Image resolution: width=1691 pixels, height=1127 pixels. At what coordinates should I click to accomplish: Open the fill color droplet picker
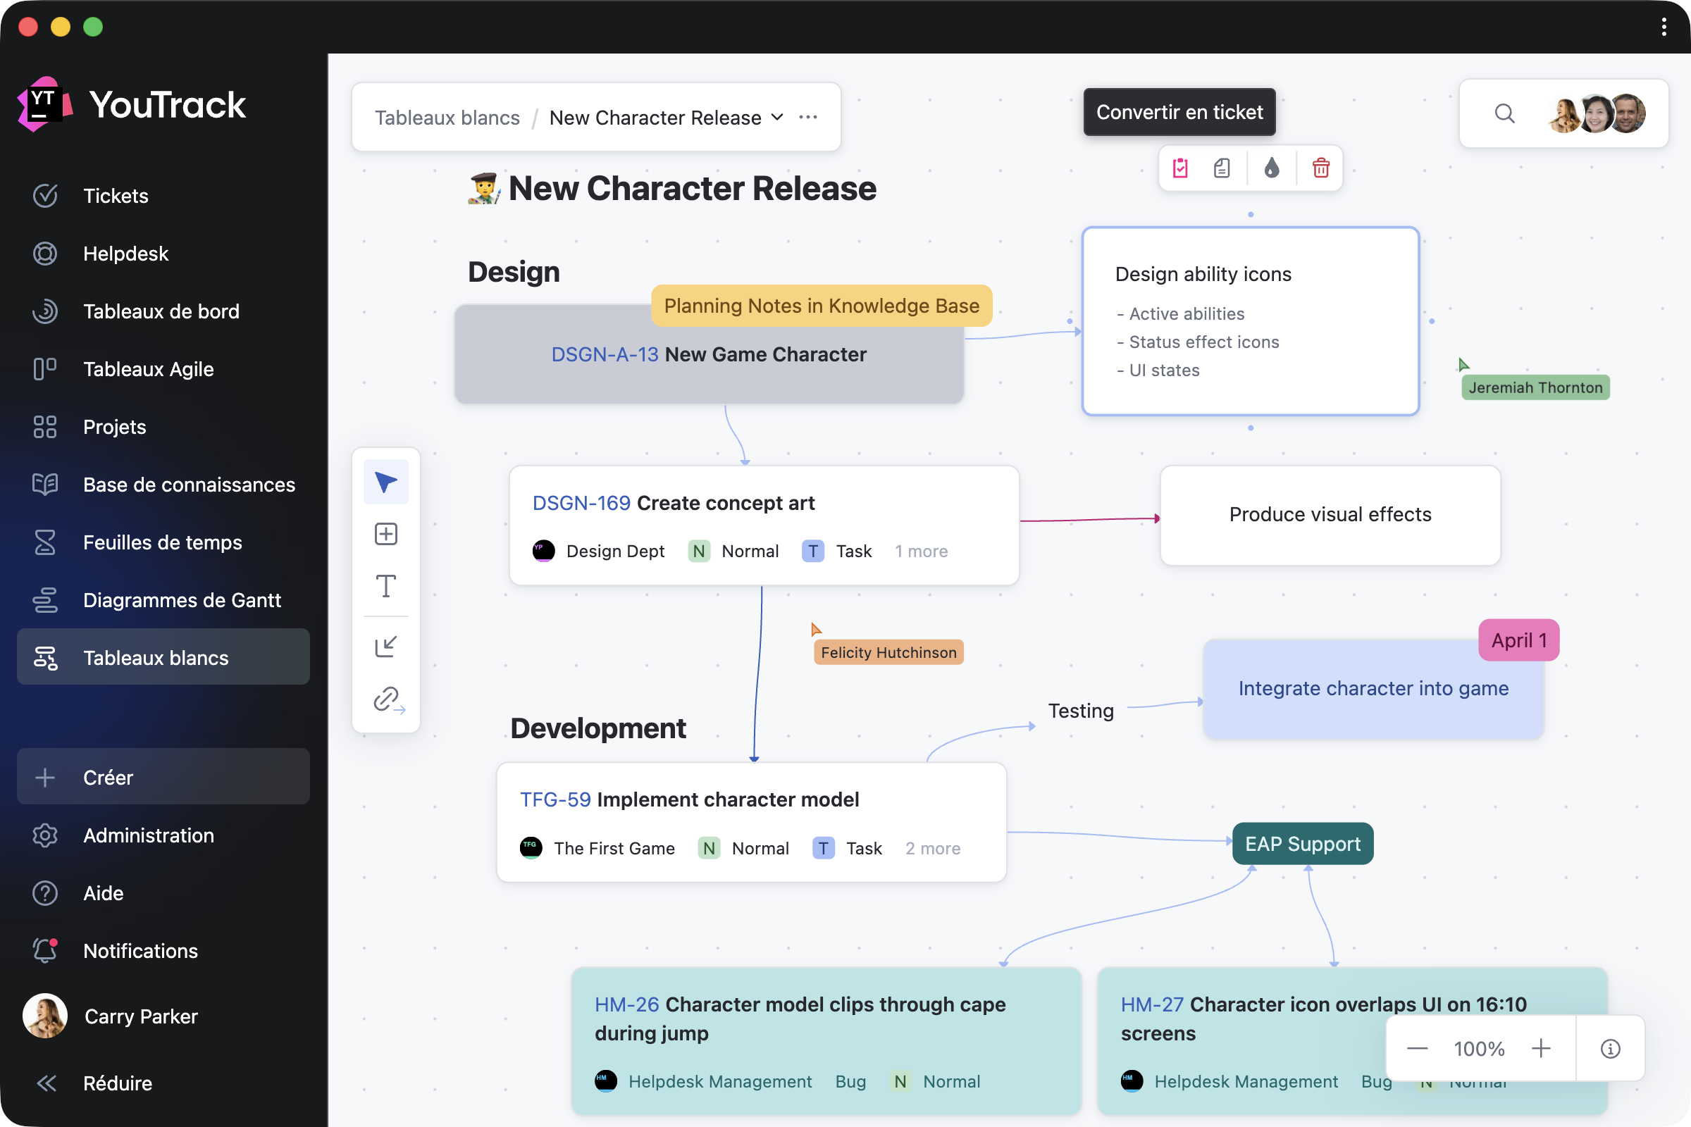(x=1271, y=168)
